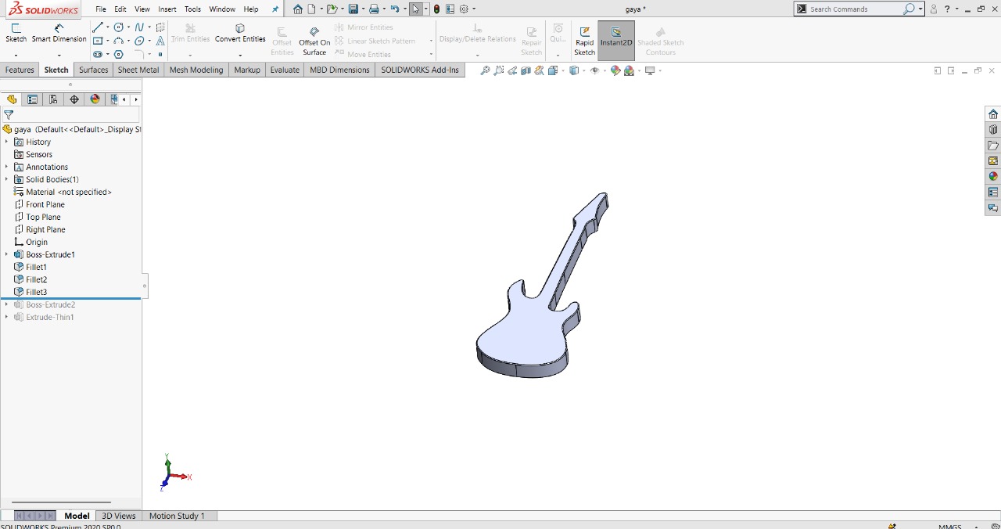Open ConfigurationManager tab icon

point(53,99)
